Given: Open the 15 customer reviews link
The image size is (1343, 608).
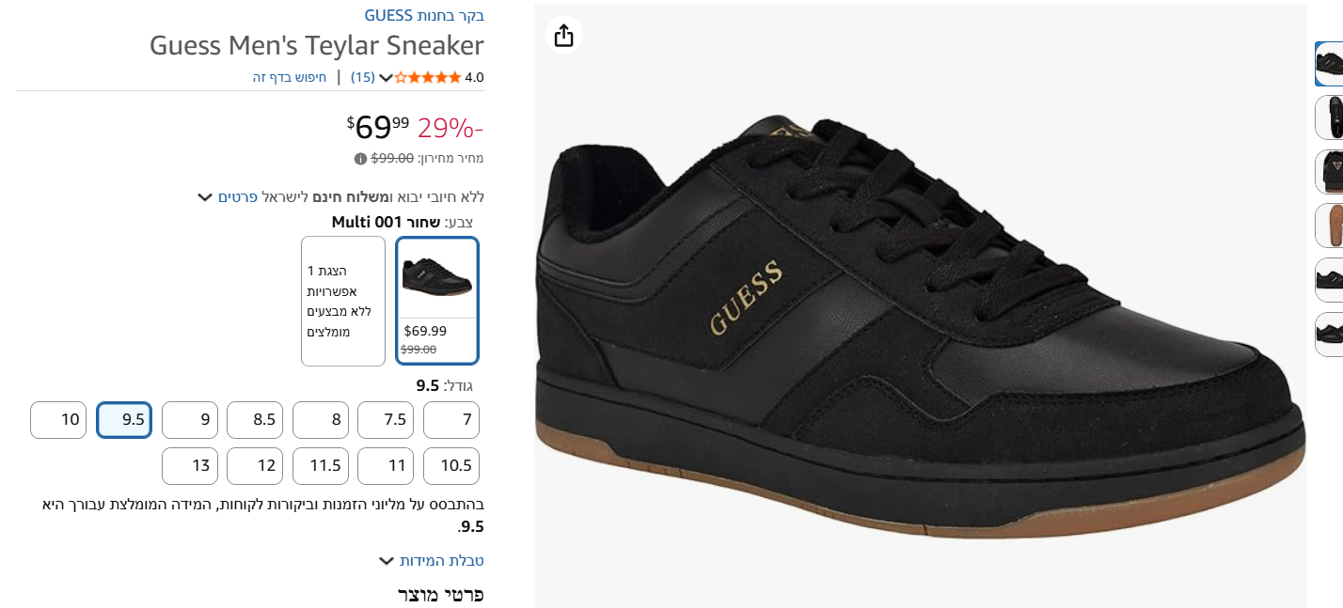Looking at the screenshot, I should point(363,77).
